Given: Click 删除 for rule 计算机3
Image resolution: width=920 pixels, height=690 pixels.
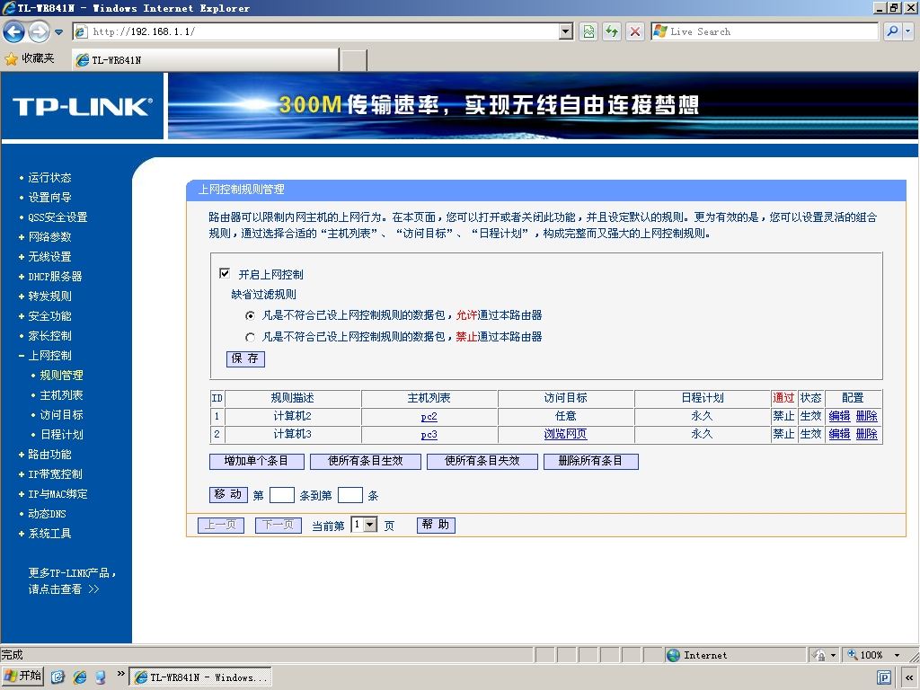Looking at the screenshot, I should 867,434.
